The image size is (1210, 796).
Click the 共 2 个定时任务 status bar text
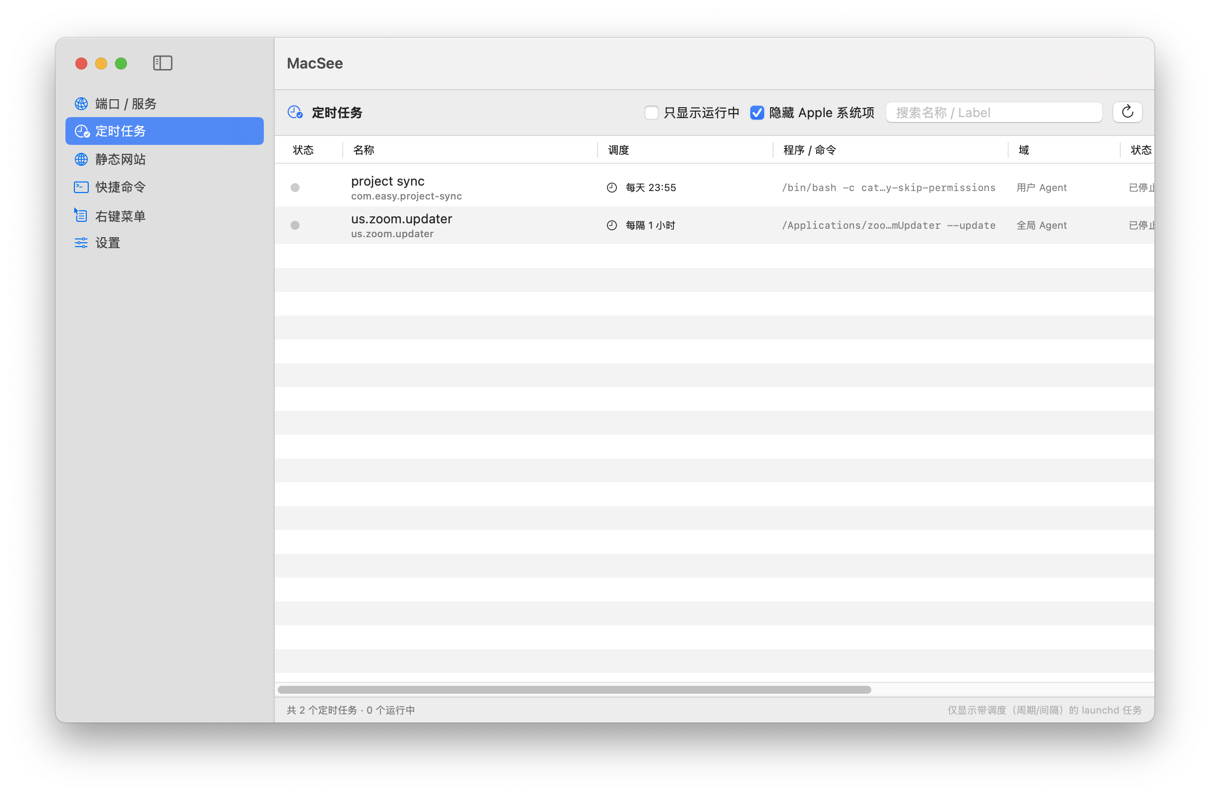tap(351, 710)
